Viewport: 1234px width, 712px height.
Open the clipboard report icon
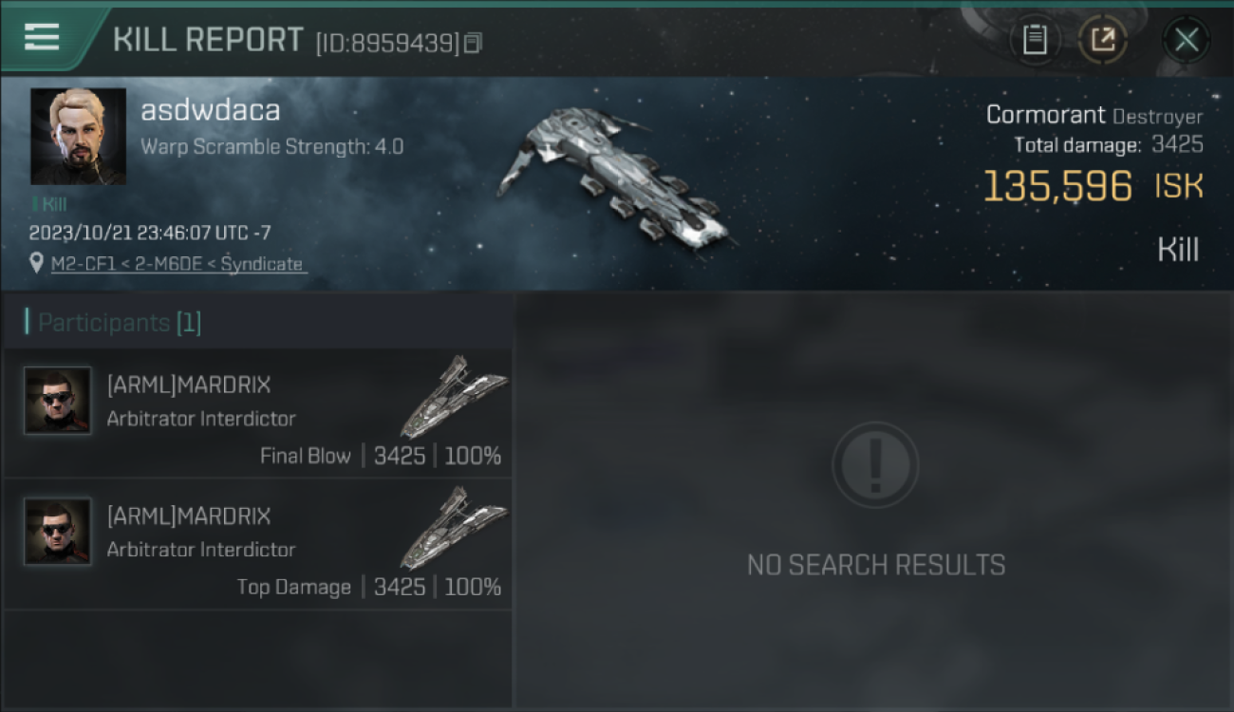click(x=1035, y=40)
